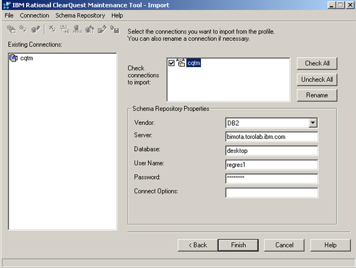Cancel the import wizard
The width and height of the screenshot is (356, 268).
click(284, 245)
